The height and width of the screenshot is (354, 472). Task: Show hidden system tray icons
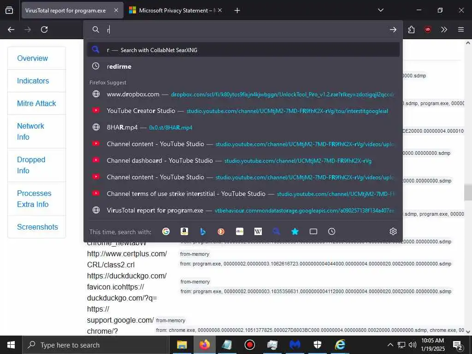click(390, 345)
